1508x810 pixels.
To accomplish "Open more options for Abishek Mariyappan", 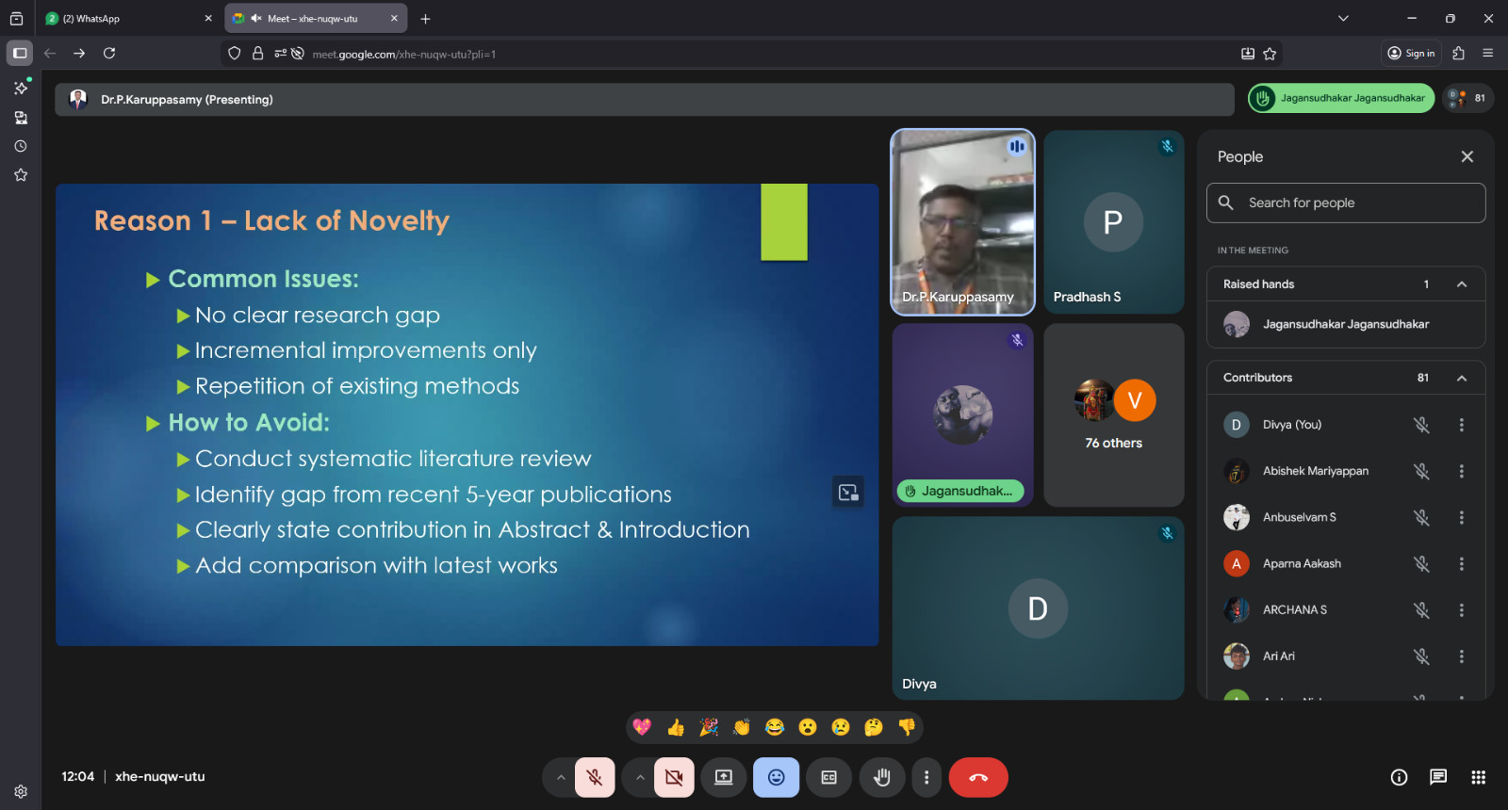I will [1462, 471].
